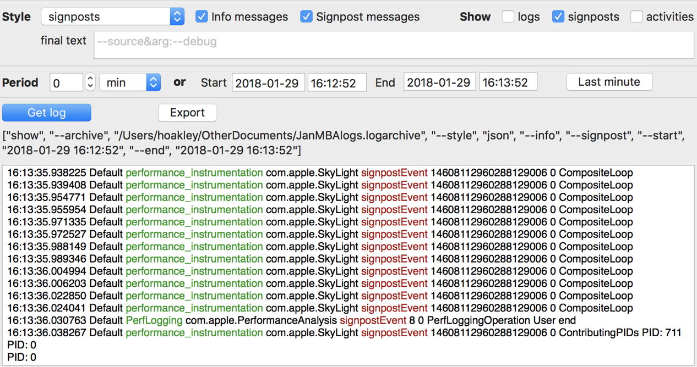This screenshot has height=367, width=697.
Task: Disable the Signpost messages checkbox
Action: (x=307, y=16)
